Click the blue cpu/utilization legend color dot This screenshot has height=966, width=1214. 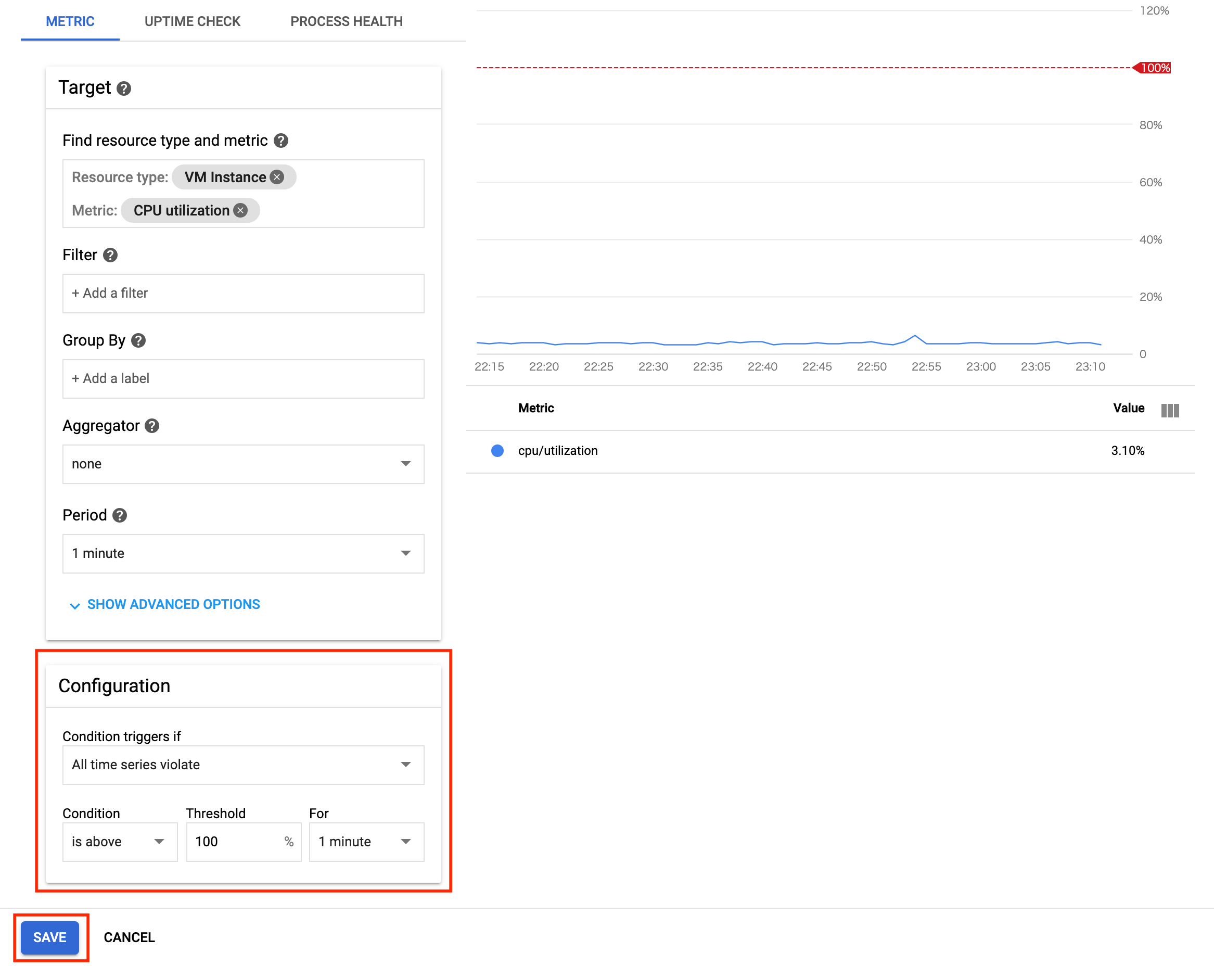click(x=497, y=451)
